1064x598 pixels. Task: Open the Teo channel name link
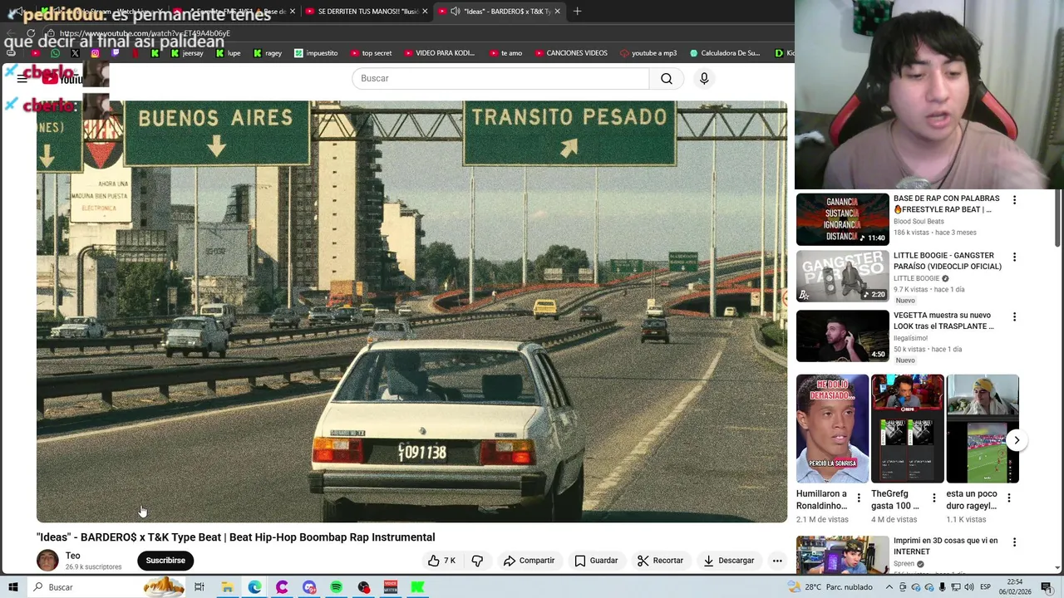click(x=73, y=556)
